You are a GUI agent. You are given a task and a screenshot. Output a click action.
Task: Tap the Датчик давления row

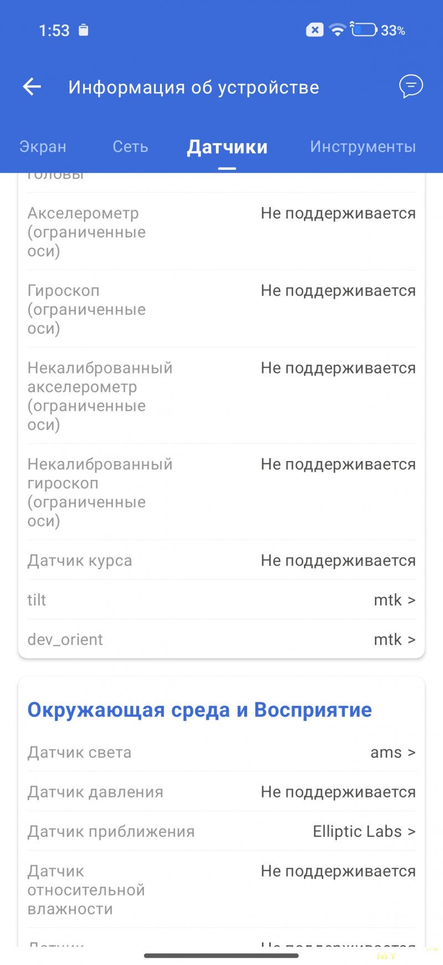click(221, 792)
